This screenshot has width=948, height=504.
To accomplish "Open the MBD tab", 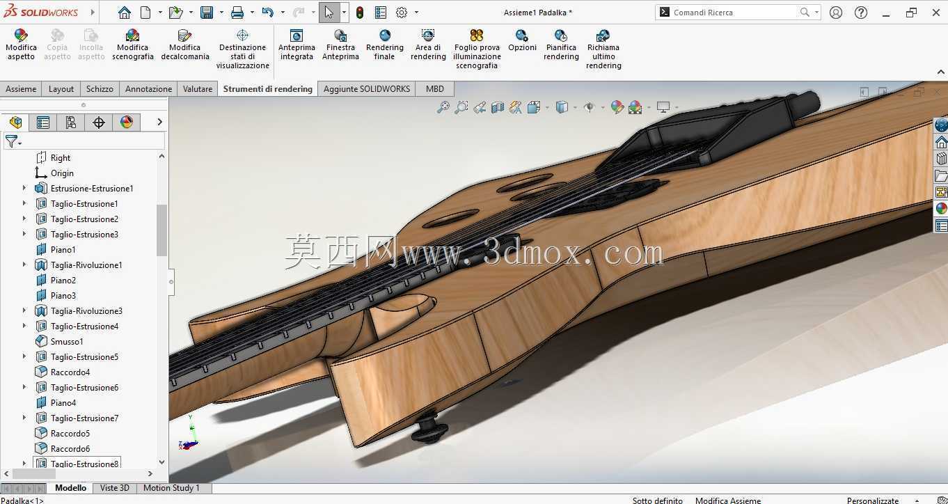I will 435,88.
